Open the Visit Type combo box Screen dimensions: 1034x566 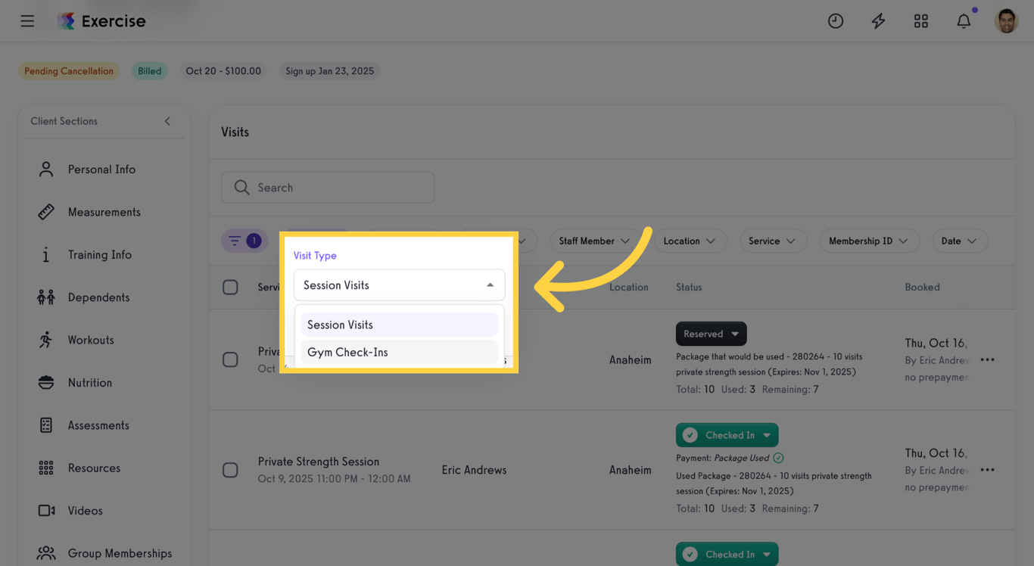(x=399, y=285)
